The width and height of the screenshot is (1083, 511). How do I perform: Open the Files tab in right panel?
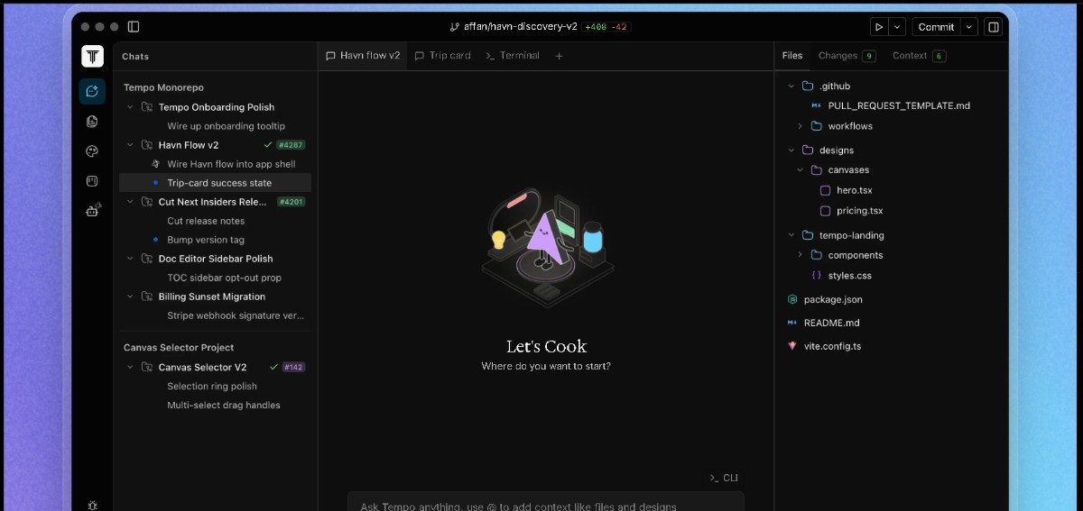[x=792, y=56]
